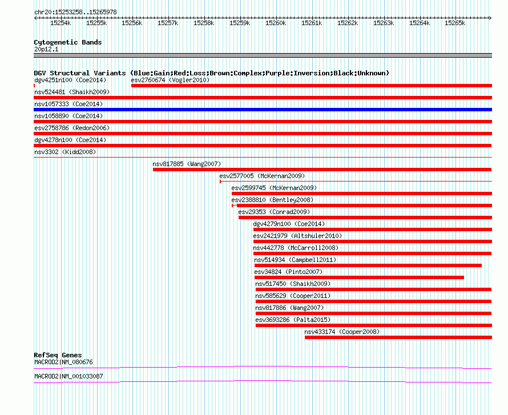Select the nsv1058890 (Coe2014) variant label

click(68, 116)
